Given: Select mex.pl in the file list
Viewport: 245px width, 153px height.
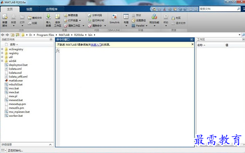Looking at the screenshot, I should coord(13,96).
